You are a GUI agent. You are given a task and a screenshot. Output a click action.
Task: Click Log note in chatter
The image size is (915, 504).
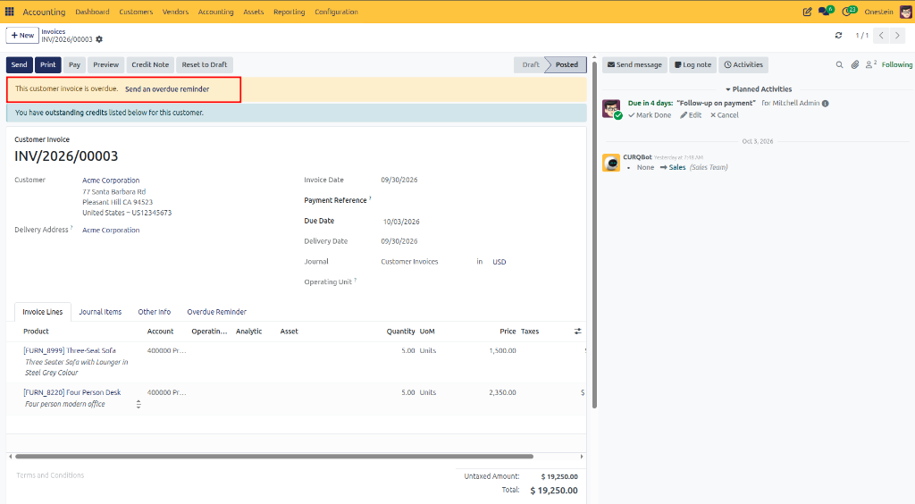click(x=693, y=64)
